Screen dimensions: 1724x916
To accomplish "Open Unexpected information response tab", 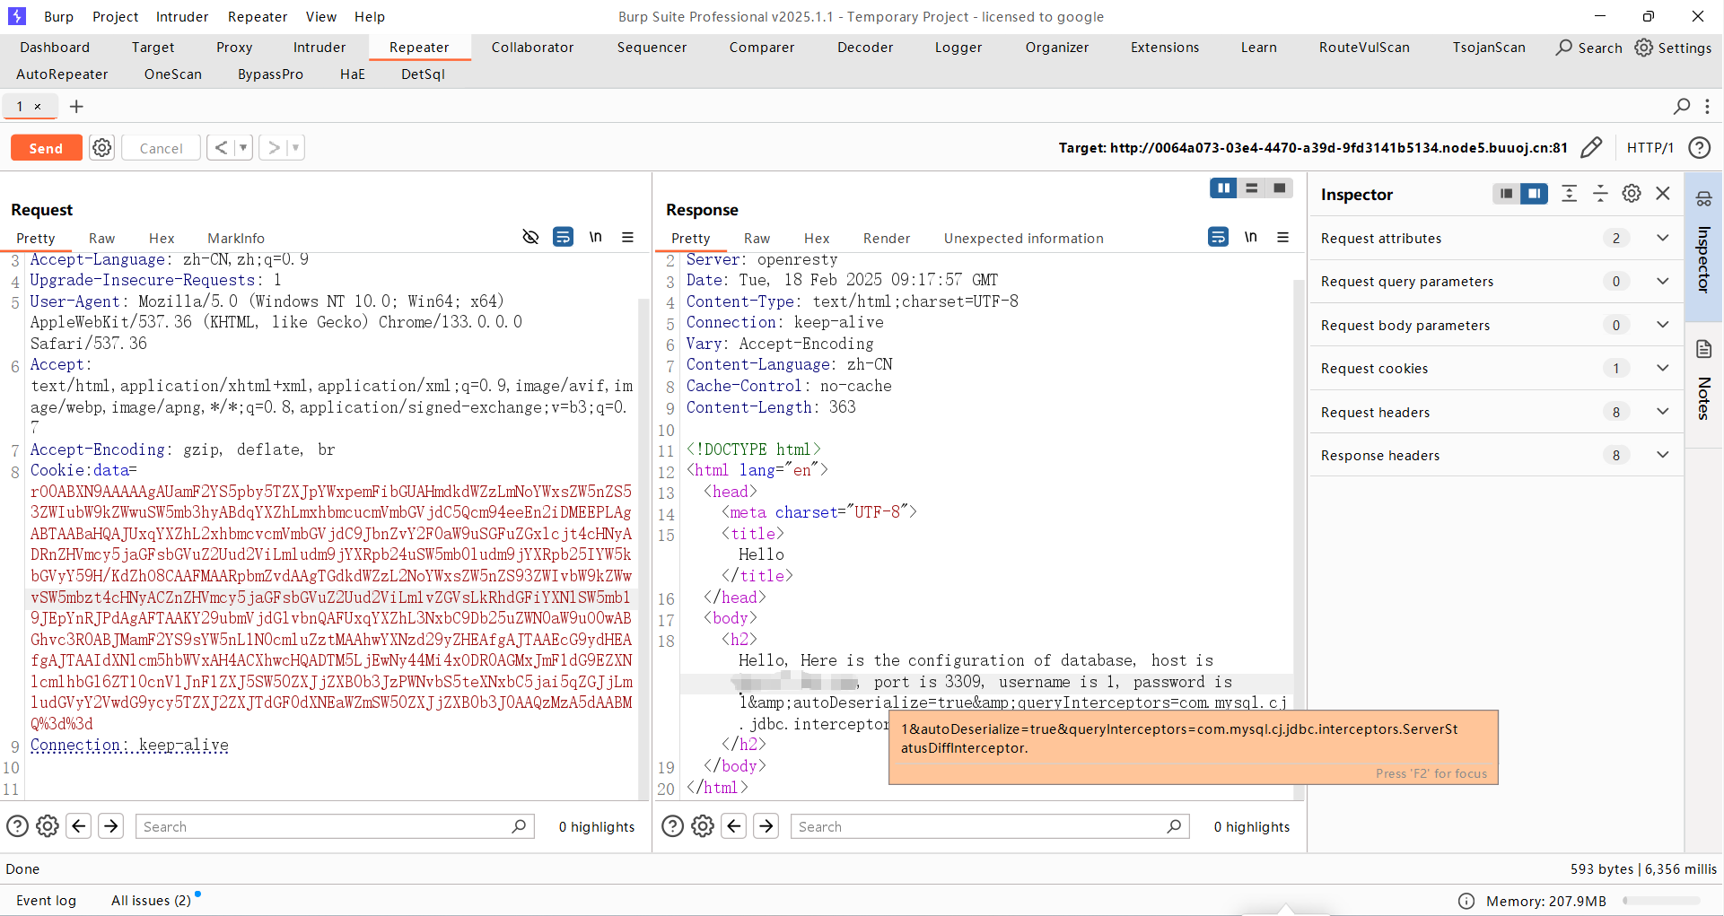I will pos(1024,238).
